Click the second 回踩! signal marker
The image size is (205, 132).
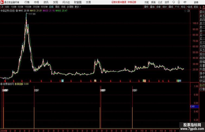pos(37,90)
